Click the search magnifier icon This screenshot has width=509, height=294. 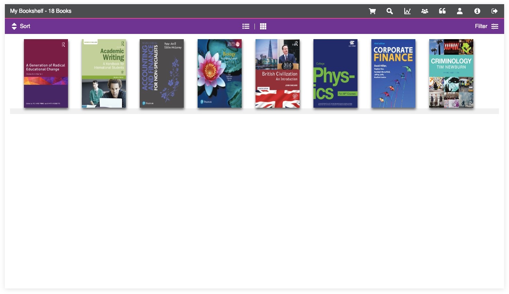(x=390, y=11)
